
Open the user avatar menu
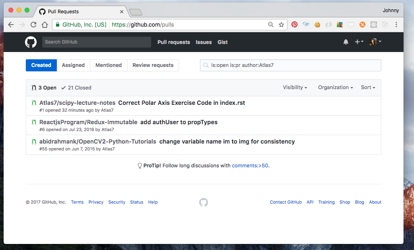[375, 42]
